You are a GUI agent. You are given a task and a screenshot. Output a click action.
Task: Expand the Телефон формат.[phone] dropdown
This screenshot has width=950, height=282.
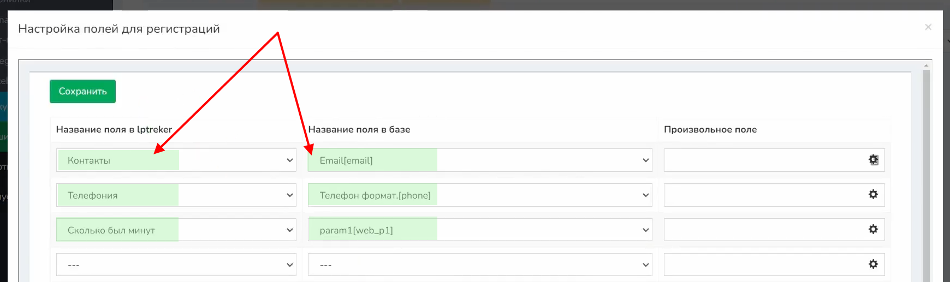coord(479,195)
